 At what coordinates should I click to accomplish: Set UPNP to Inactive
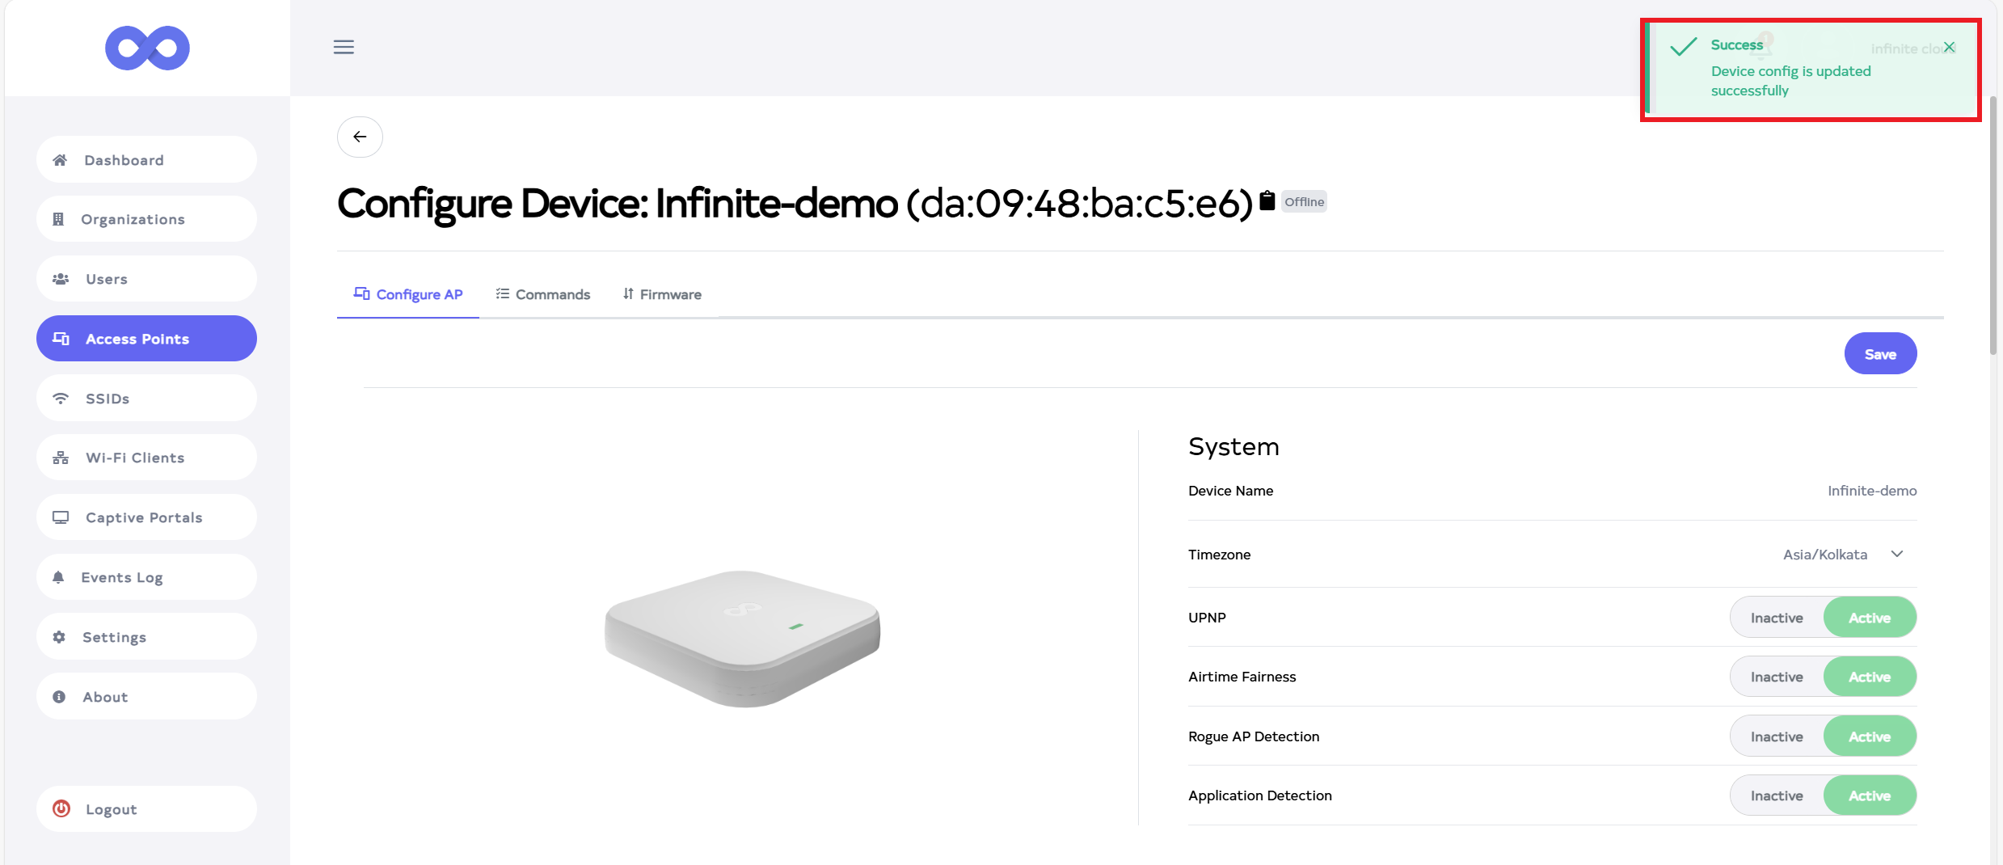pyautogui.click(x=1776, y=618)
